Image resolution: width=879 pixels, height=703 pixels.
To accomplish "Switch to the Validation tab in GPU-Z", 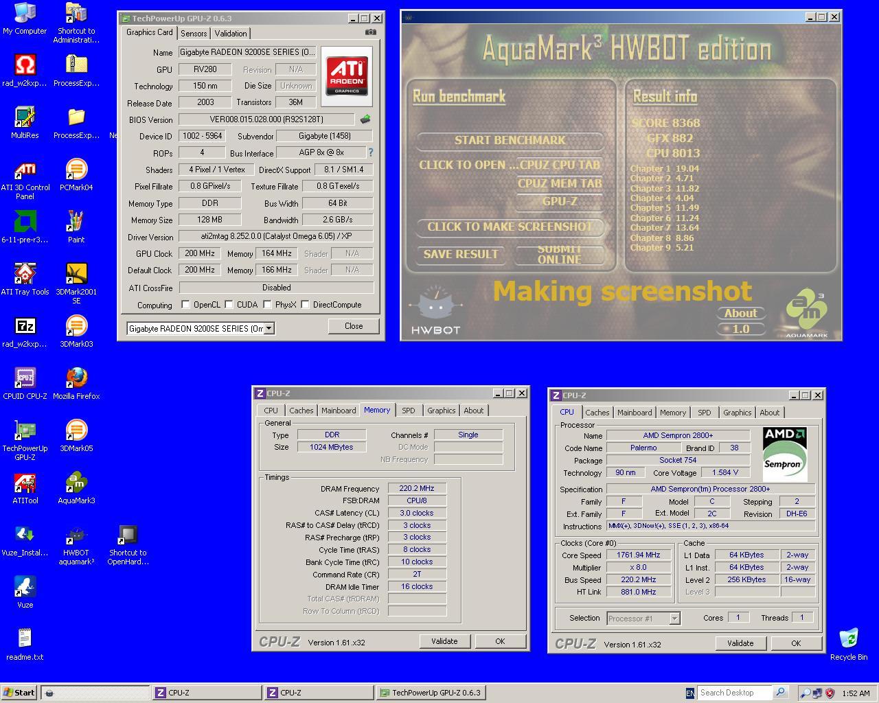I will point(231,33).
